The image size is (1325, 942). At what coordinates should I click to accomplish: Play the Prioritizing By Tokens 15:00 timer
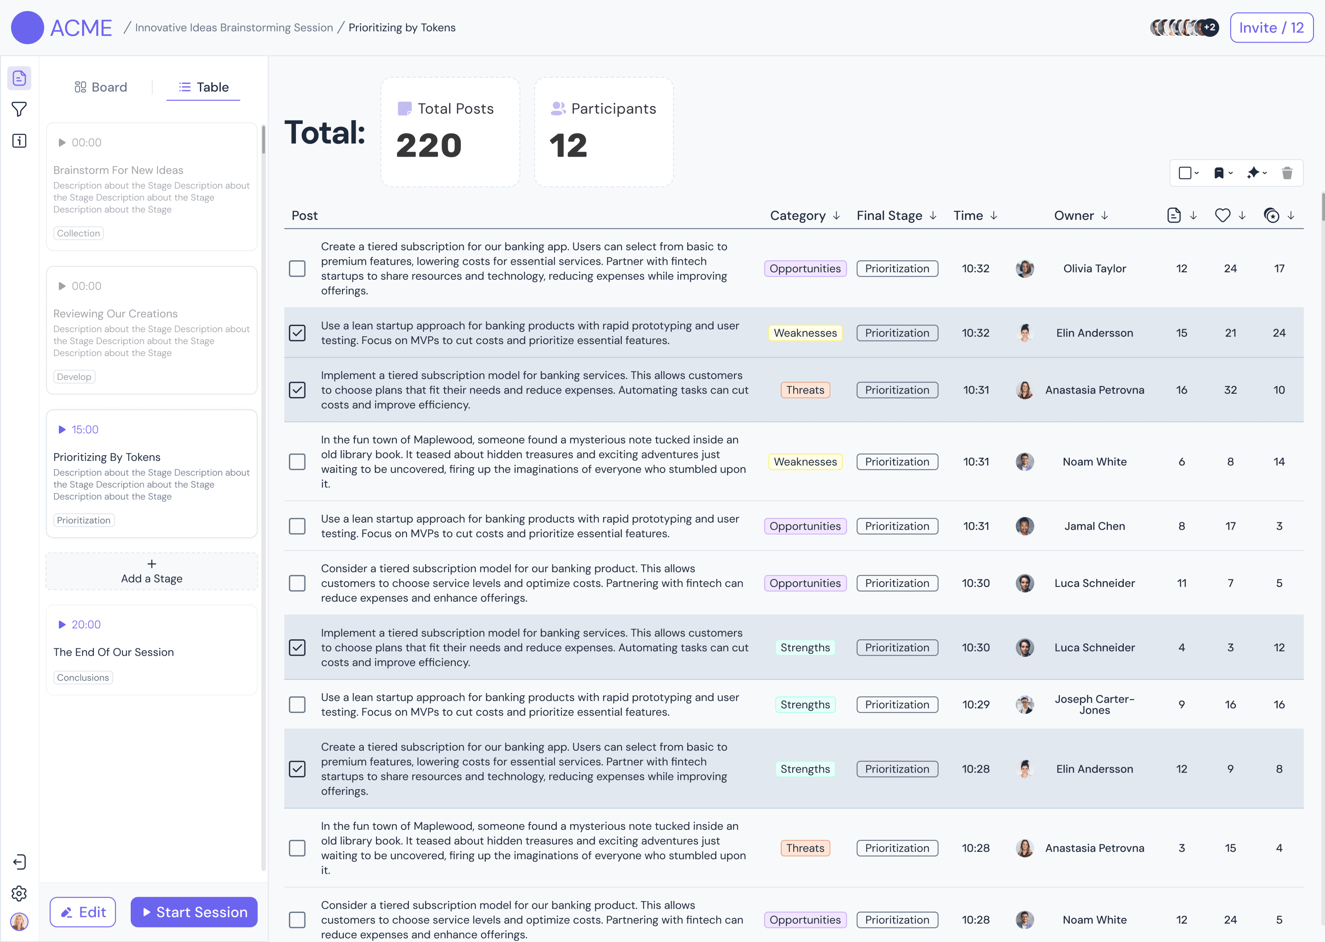pyautogui.click(x=62, y=430)
